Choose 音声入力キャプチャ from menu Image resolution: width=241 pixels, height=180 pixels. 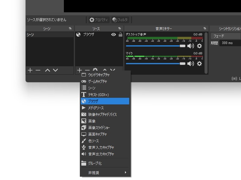pos(105,147)
